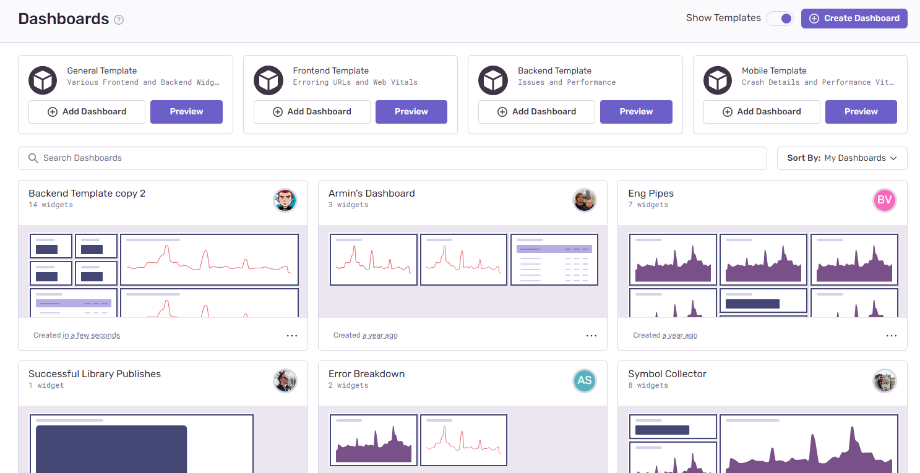Click the Frontend Template cube icon
The width and height of the screenshot is (920, 473).
tap(268, 80)
